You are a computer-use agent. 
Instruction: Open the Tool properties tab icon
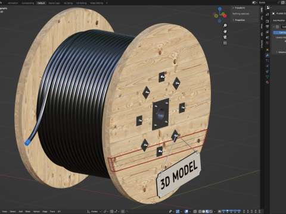pos(268,14)
